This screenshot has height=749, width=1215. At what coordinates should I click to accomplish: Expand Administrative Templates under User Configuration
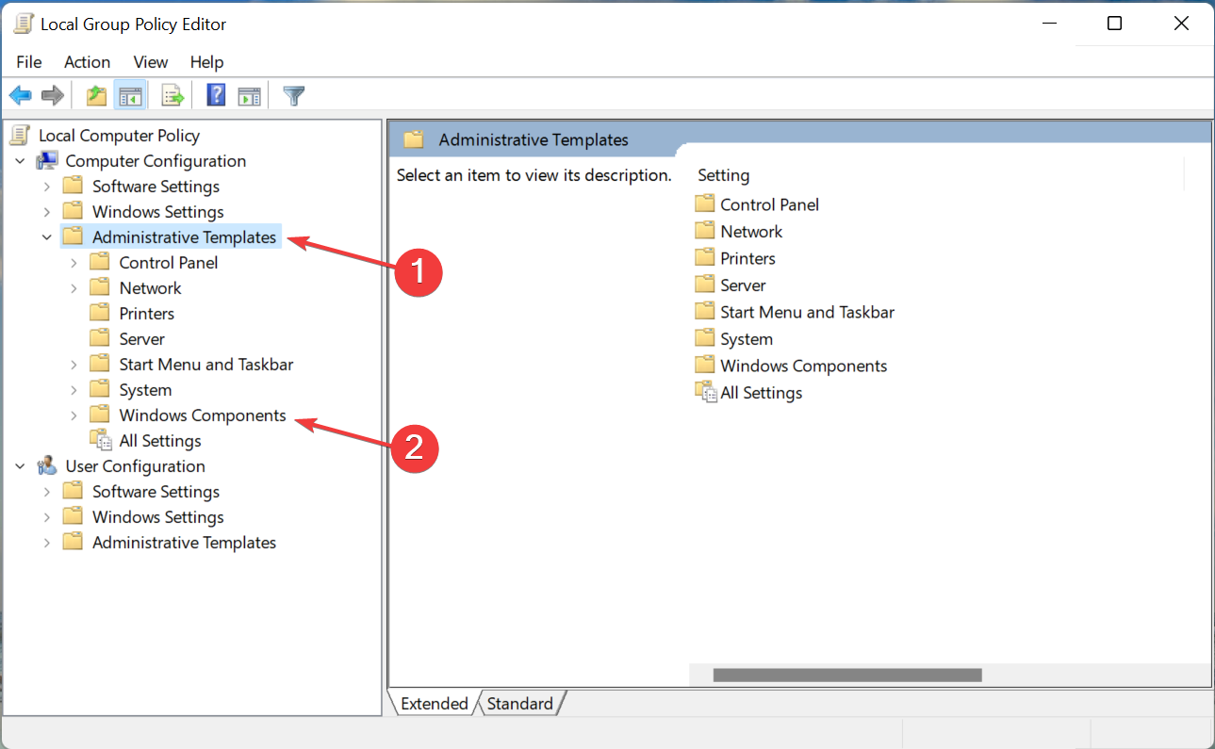[x=47, y=543]
